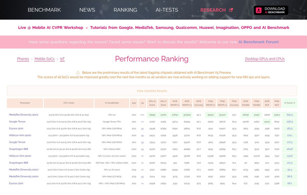
Task: Open Google Tensor link in the Google Tensor TPU row
Action: click(17, 122)
